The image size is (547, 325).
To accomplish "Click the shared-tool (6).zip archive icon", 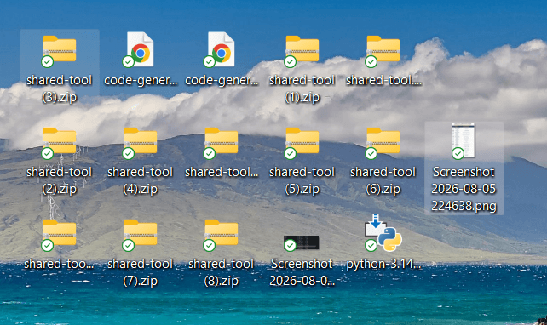I will (x=383, y=141).
